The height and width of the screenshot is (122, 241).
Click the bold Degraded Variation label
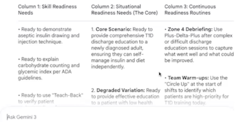121,90
